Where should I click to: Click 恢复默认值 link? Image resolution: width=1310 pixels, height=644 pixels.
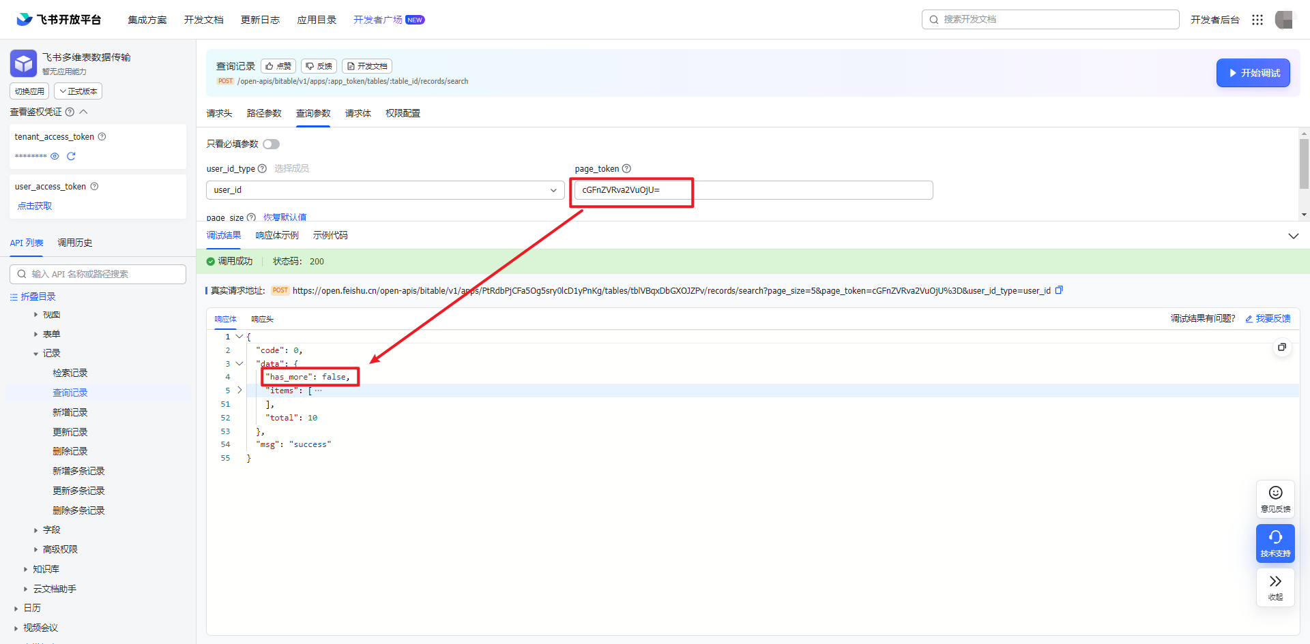coord(285,217)
